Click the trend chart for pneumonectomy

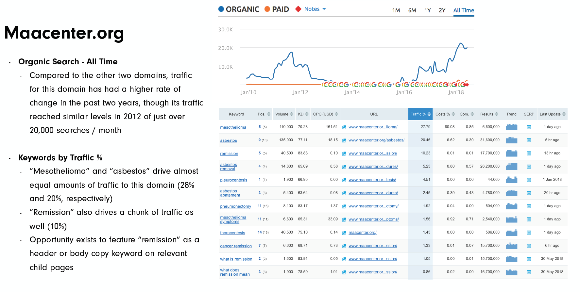point(511,206)
